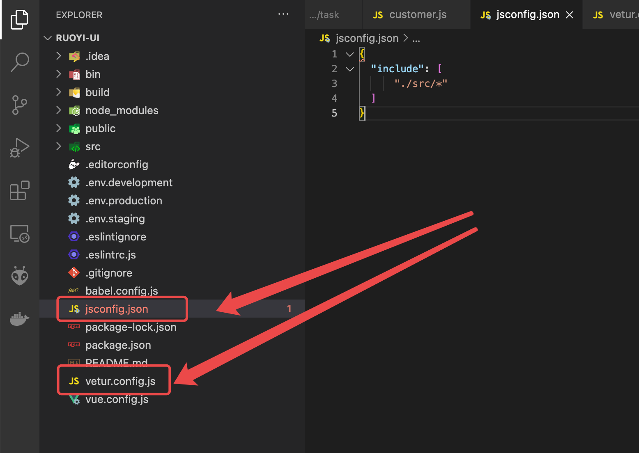
Task: Click the src folder icon
Action: click(74, 146)
